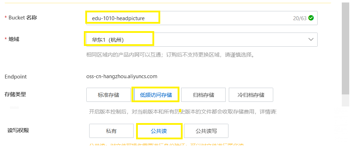Click the green validation checkmark icon
This screenshot has height=151, width=356.
click(x=311, y=18)
